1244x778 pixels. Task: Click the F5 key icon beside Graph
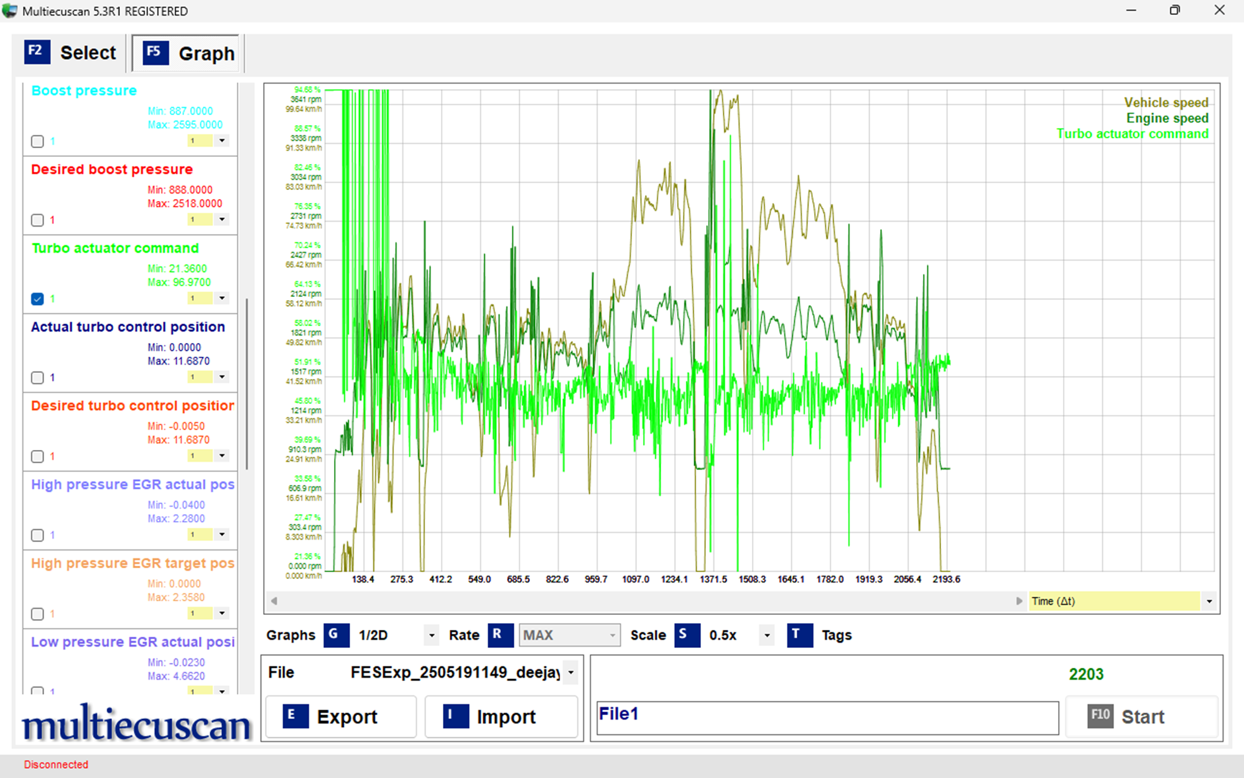155,52
